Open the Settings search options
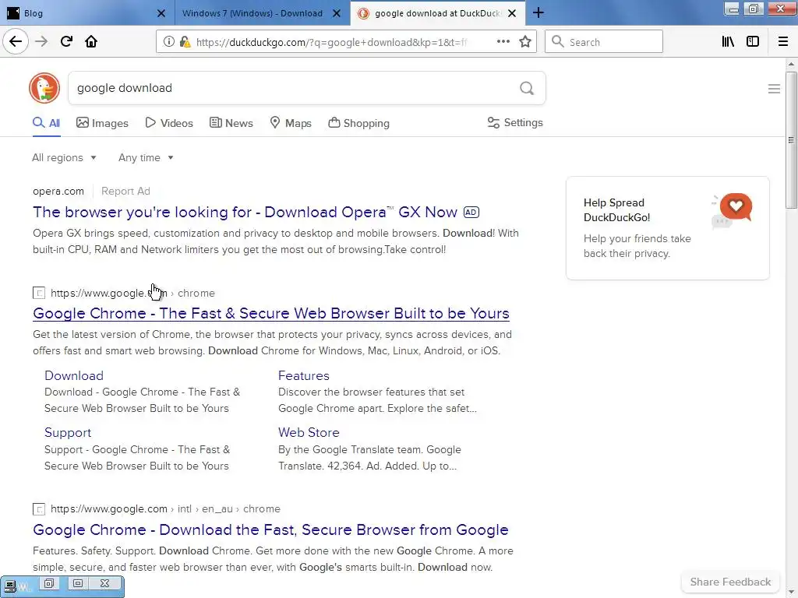 pos(515,122)
